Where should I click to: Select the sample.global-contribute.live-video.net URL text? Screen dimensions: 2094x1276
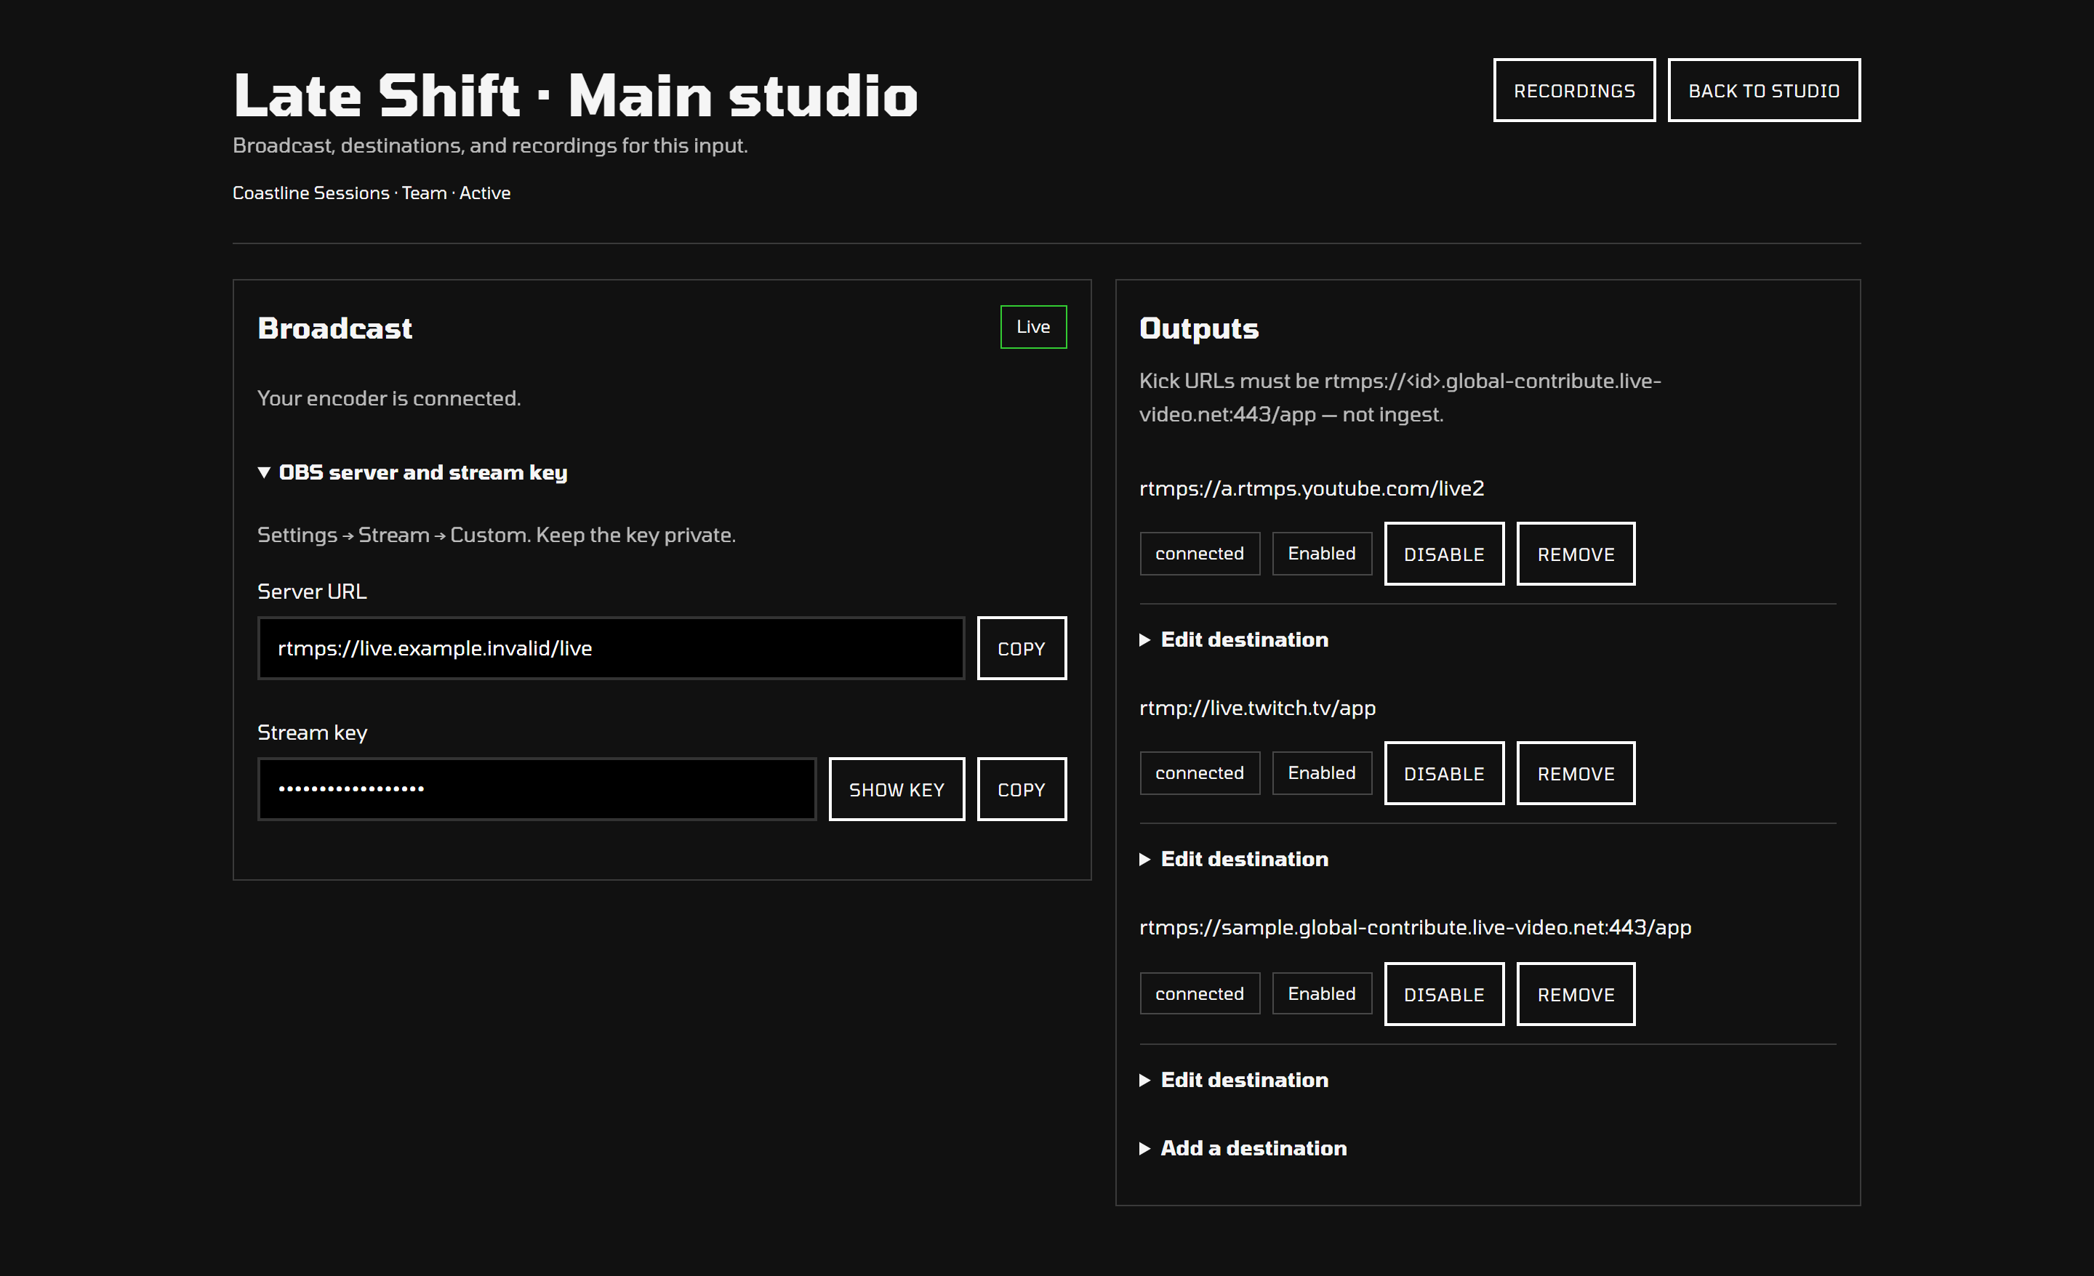[1415, 926]
